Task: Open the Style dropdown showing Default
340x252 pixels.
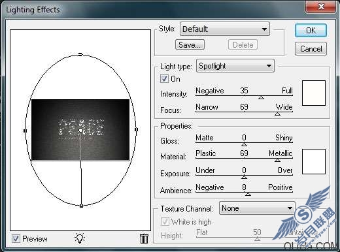Action: [225, 29]
